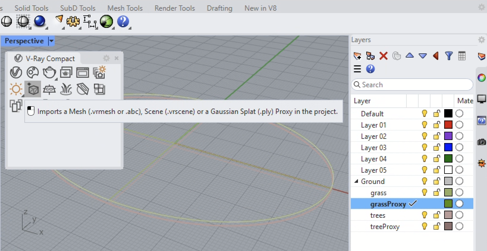This screenshot has width=487, height=251.
Task: Click the new layer icon
Action: (357, 56)
